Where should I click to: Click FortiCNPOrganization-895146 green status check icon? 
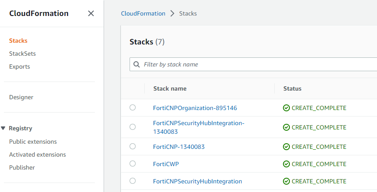pyautogui.click(x=286, y=108)
